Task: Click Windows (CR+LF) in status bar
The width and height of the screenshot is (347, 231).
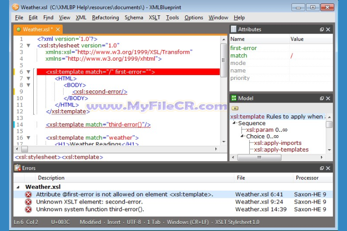Action: [187, 222]
